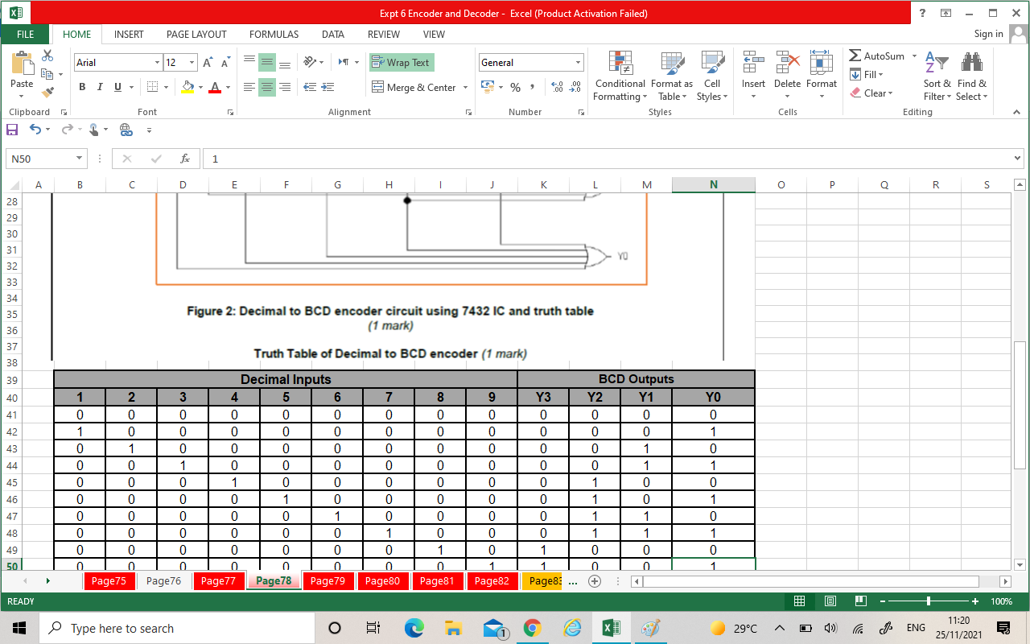This screenshot has width=1030, height=644.
Task: Toggle bold formatting
Action: click(81, 86)
